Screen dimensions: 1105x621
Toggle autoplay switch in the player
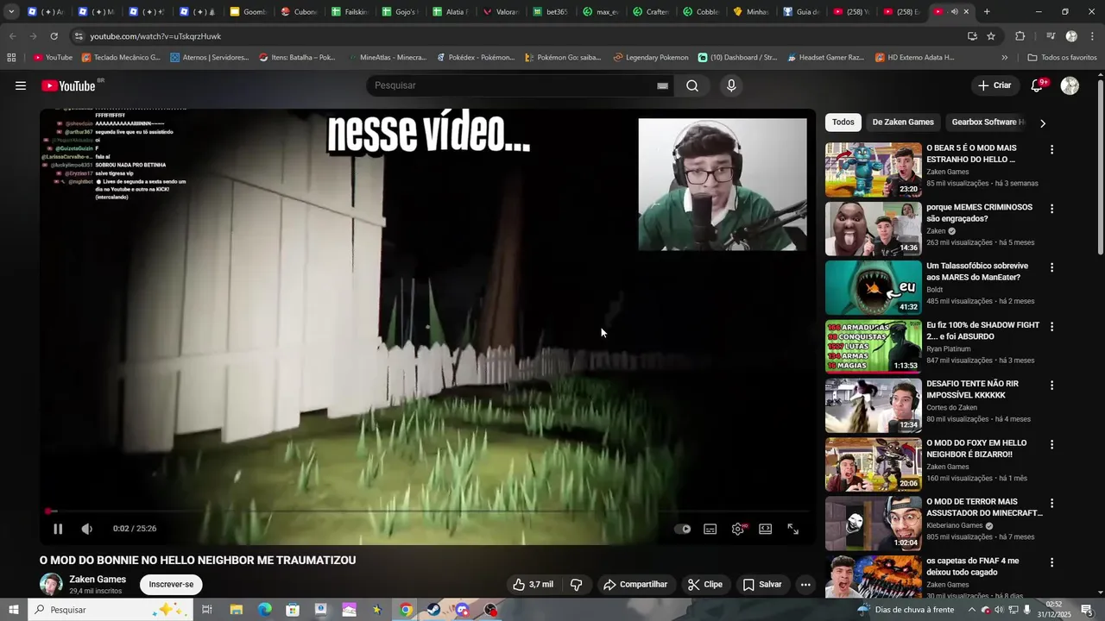pyautogui.click(x=682, y=529)
